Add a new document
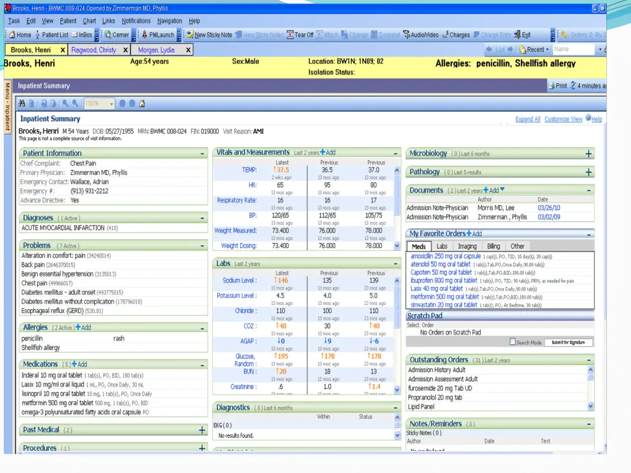 (491, 190)
